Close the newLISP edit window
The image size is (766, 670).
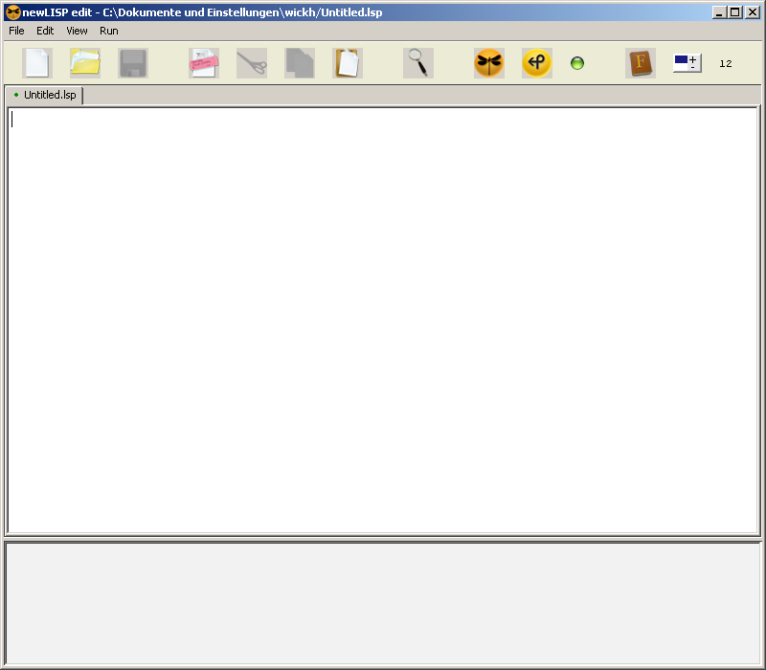point(753,12)
